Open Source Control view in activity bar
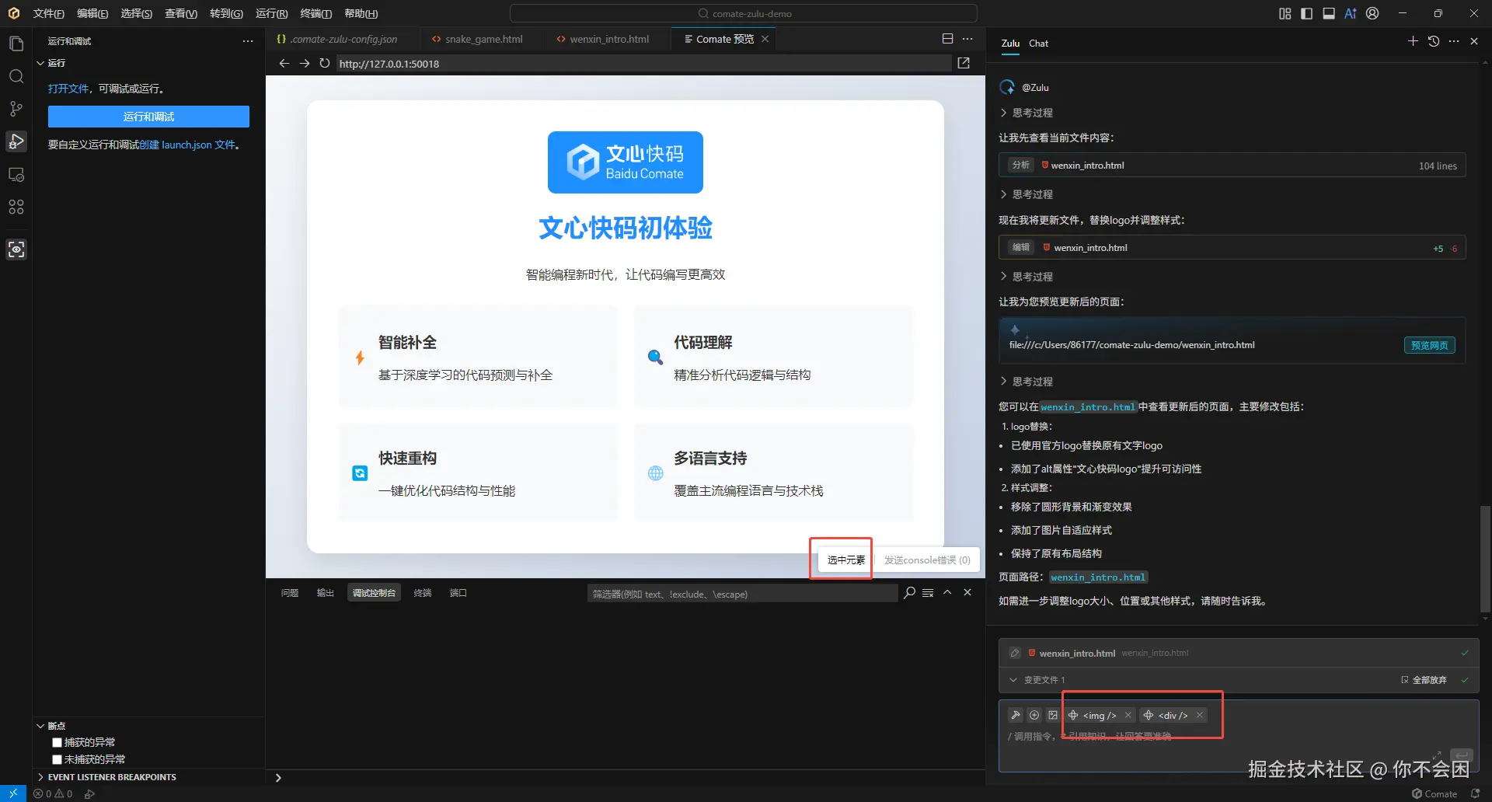 coord(16,109)
